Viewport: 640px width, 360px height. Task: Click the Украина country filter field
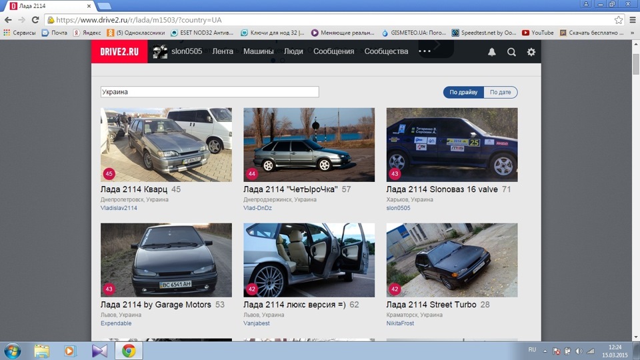210,92
